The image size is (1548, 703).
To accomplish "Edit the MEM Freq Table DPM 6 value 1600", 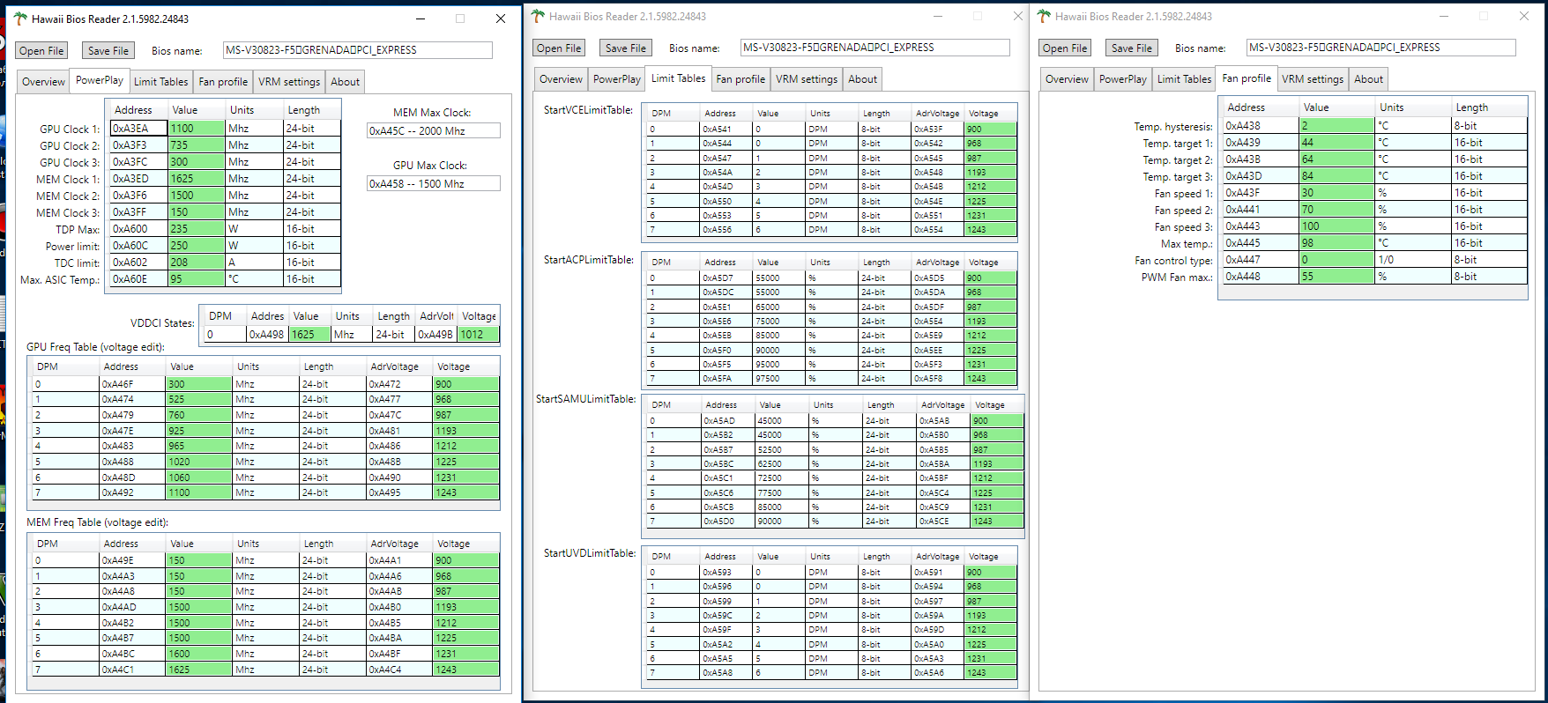I will 198,654.
